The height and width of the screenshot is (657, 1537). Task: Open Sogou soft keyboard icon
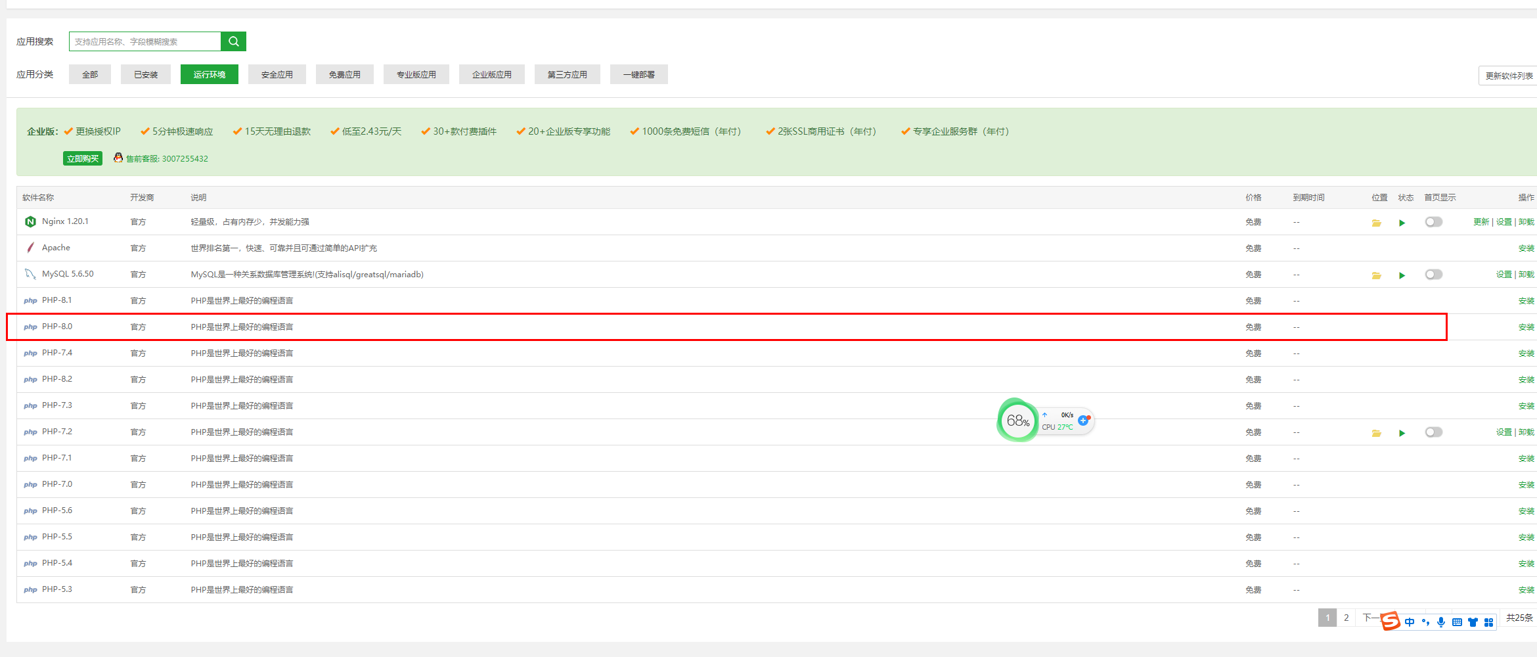tap(1457, 622)
